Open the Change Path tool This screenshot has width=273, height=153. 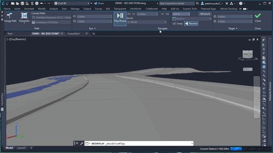coord(10,17)
